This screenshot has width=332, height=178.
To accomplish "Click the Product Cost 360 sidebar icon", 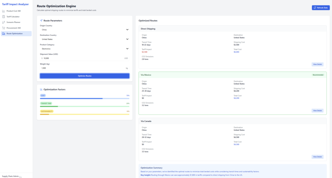I will point(4,11).
